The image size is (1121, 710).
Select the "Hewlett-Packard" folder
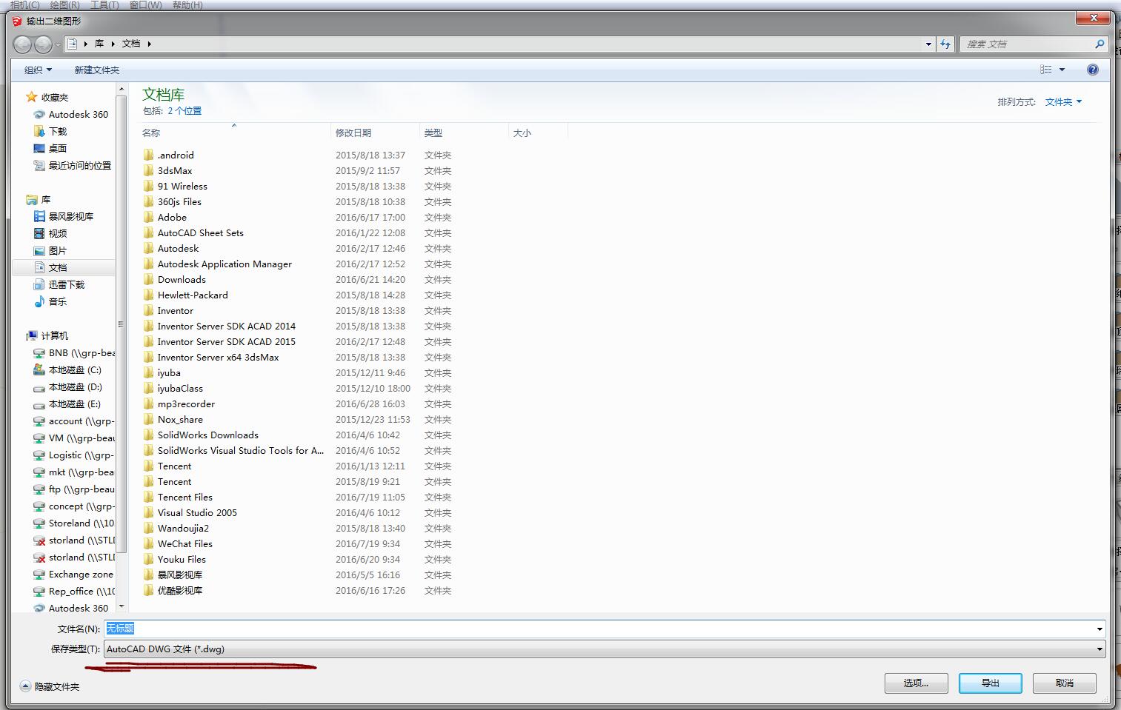point(193,295)
